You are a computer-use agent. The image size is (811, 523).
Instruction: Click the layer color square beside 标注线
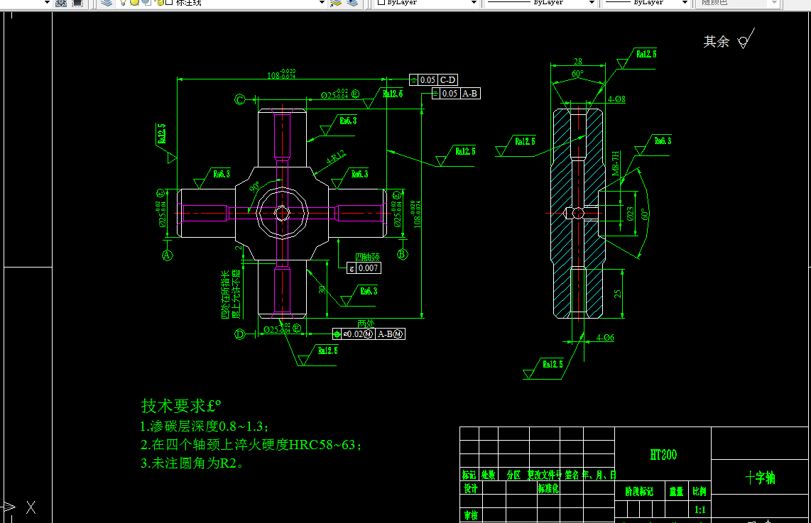click(x=168, y=3)
